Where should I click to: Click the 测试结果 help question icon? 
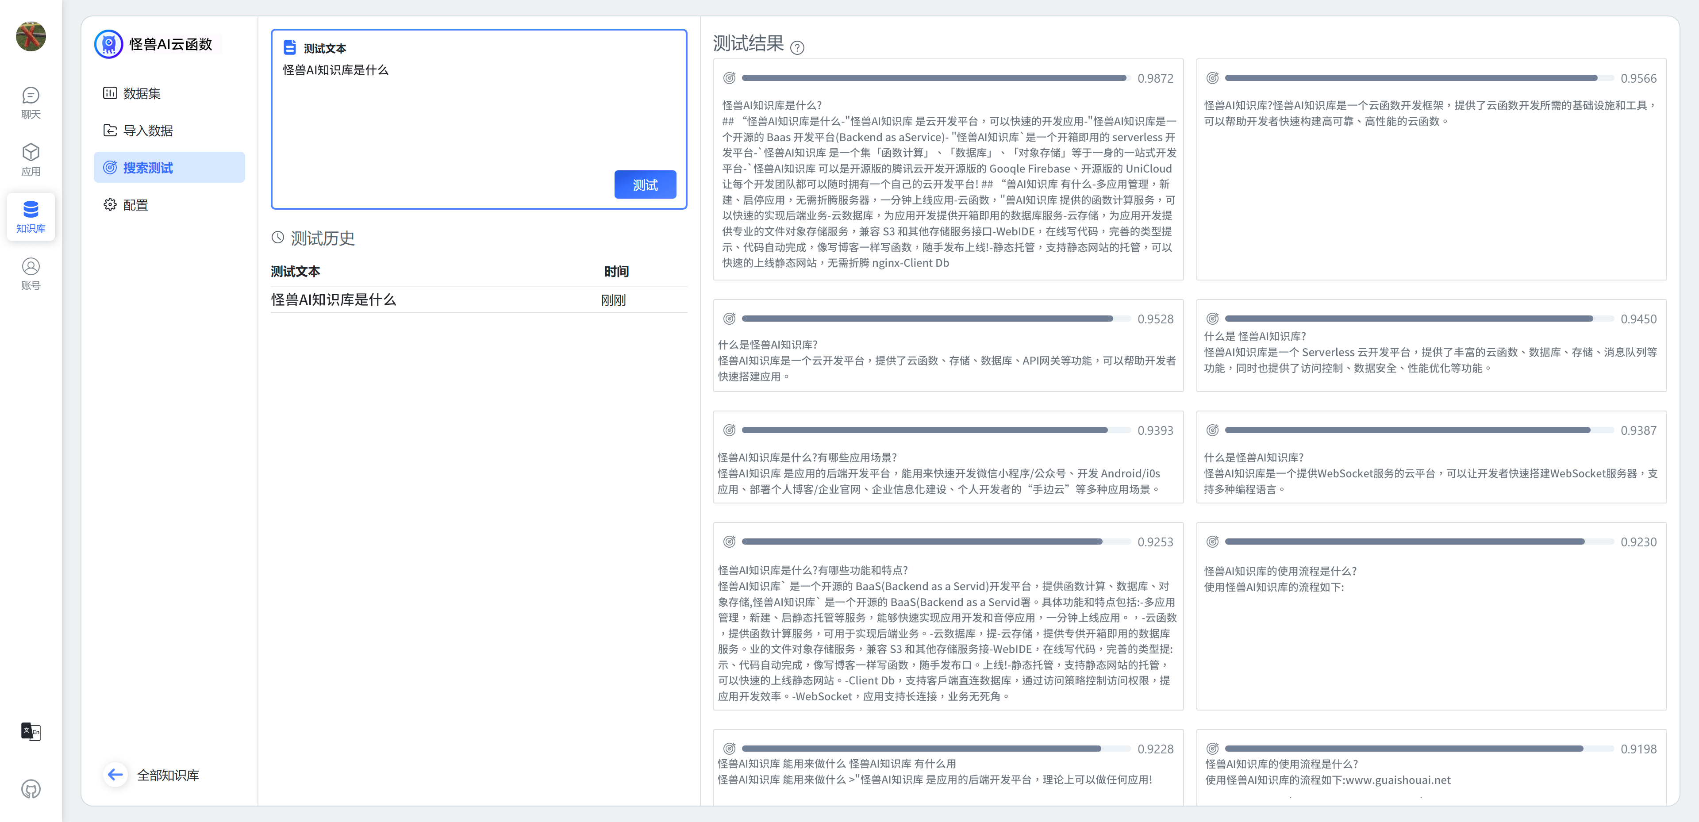point(797,47)
